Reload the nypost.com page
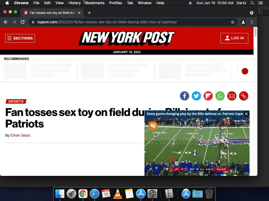Image resolution: width=269 pixels, height=201 pixels. point(23,22)
